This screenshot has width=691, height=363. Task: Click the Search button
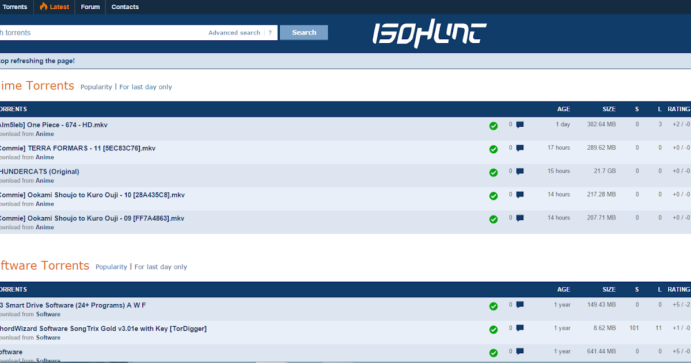click(304, 32)
